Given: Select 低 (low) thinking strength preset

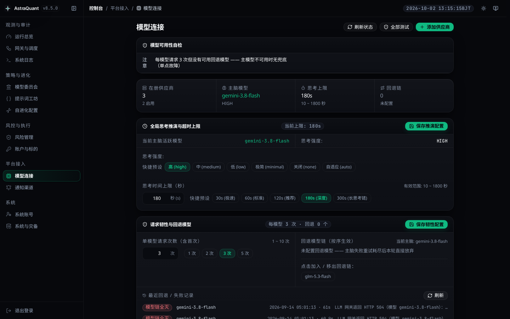Looking at the screenshot, I should pyautogui.click(x=238, y=167).
